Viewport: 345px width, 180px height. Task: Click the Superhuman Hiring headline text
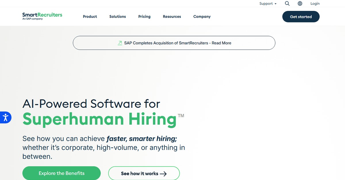click(x=99, y=119)
